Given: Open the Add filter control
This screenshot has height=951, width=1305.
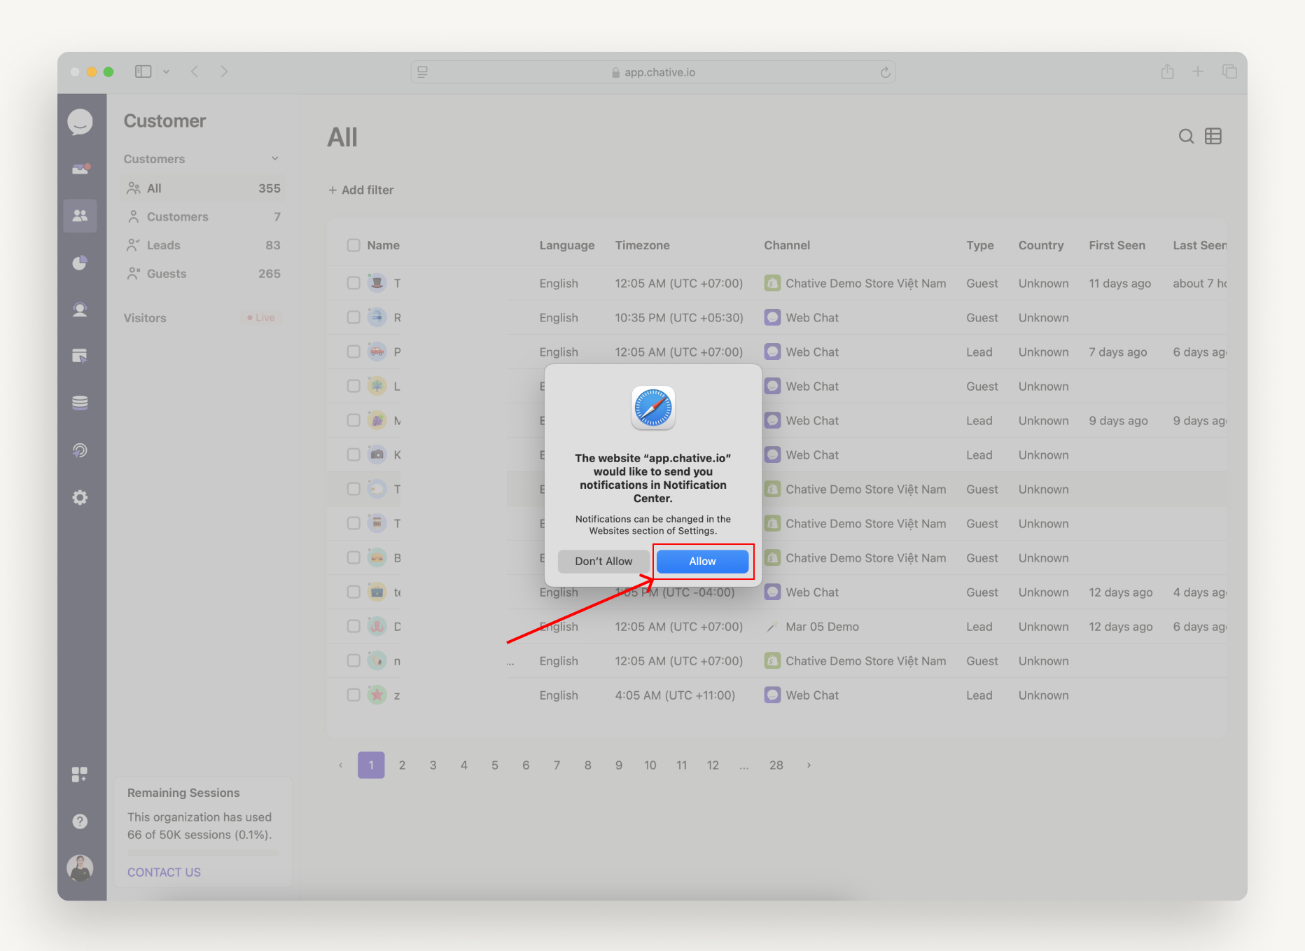Looking at the screenshot, I should pyautogui.click(x=361, y=190).
